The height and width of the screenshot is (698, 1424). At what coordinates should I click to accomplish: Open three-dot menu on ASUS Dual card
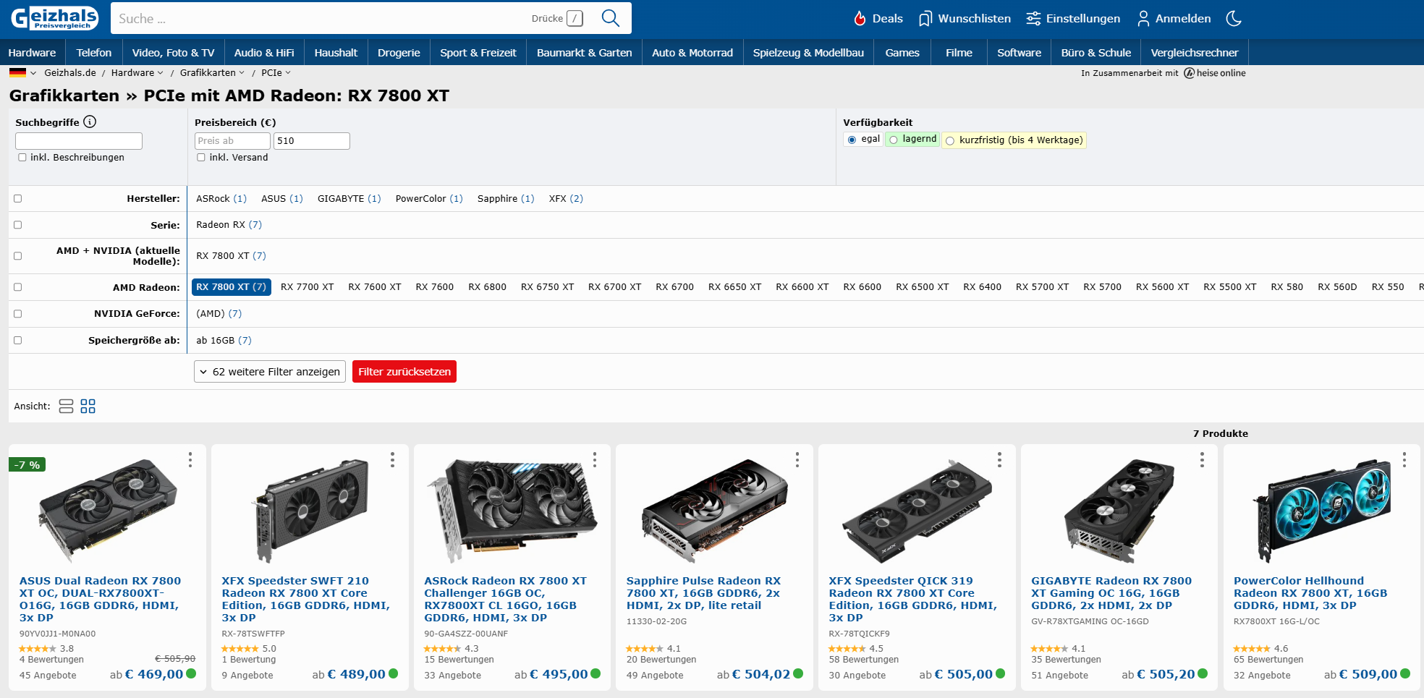[190, 459]
